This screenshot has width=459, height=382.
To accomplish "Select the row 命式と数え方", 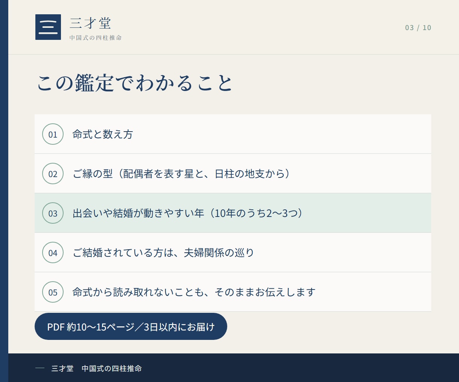I will (233, 134).
